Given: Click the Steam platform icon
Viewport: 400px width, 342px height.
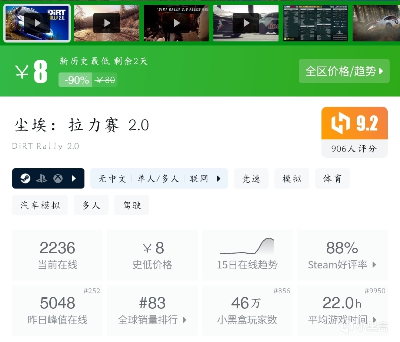Looking at the screenshot, I should point(25,179).
